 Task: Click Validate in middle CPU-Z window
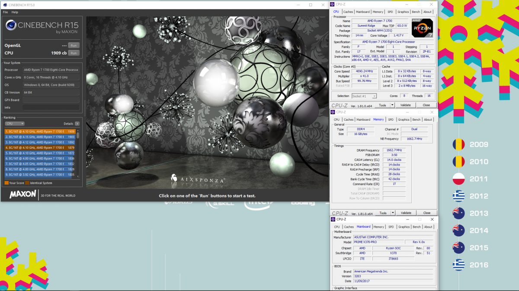(x=406, y=213)
